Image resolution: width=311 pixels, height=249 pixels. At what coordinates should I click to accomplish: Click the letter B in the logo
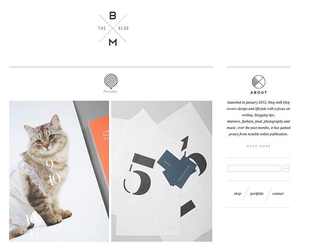tap(113, 15)
